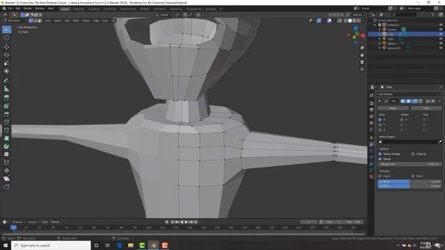
Task: Open the Playback menu in timeline
Action: (x=19, y=222)
